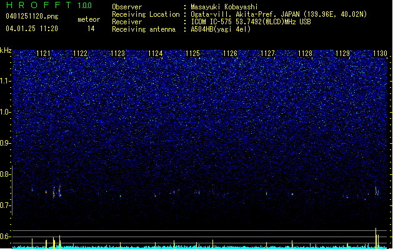Click the date stamp 04.01.25 11:20

point(32,29)
